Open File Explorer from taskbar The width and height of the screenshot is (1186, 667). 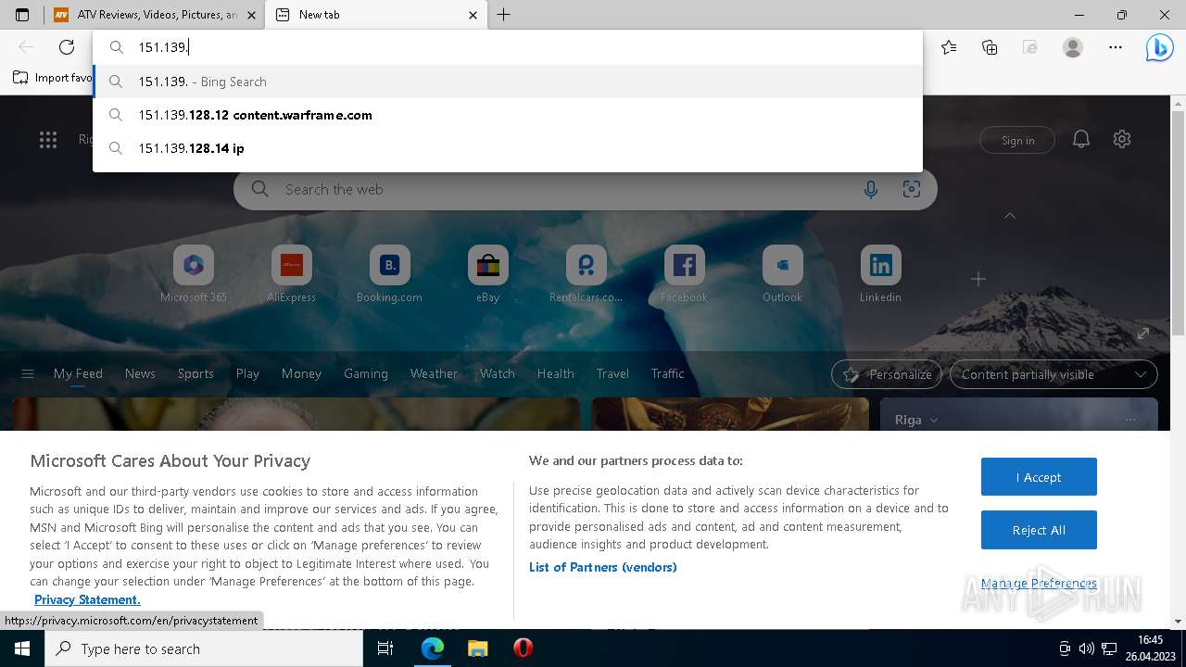[x=477, y=648]
